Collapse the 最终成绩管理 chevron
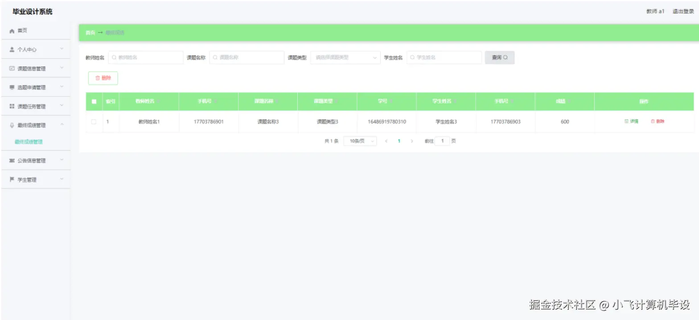Screen dimensions: 699x320 tap(62, 125)
